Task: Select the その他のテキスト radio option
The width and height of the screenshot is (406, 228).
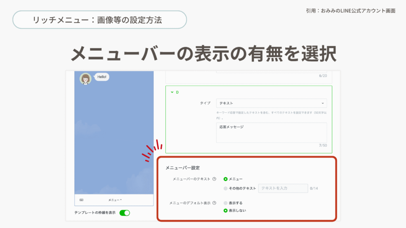Action: (226, 188)
